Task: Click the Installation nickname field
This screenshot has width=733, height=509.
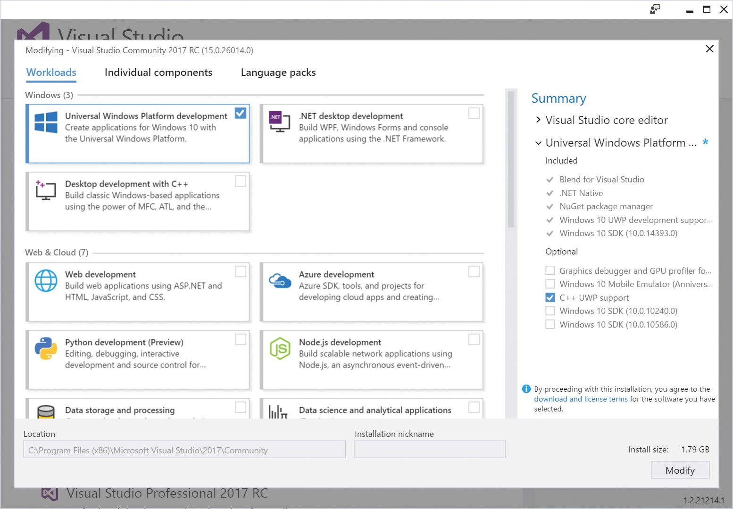Action: (x=430, y=450)
